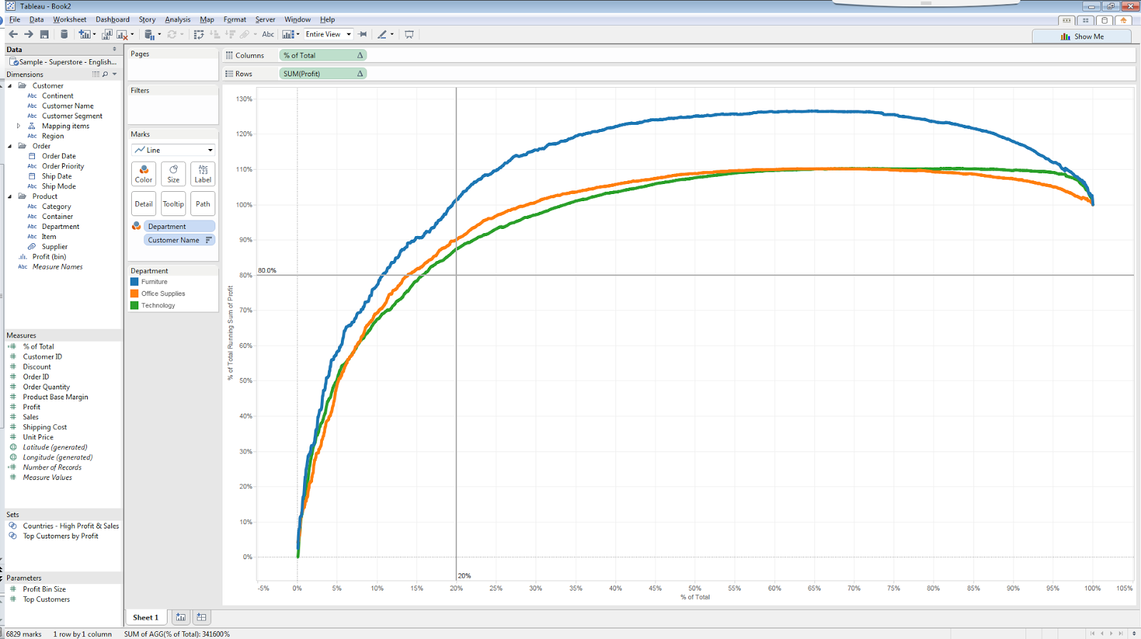The image size is (1141, 639).
Task: Open the Worksheet menu
Action: [x=70, y=19]
